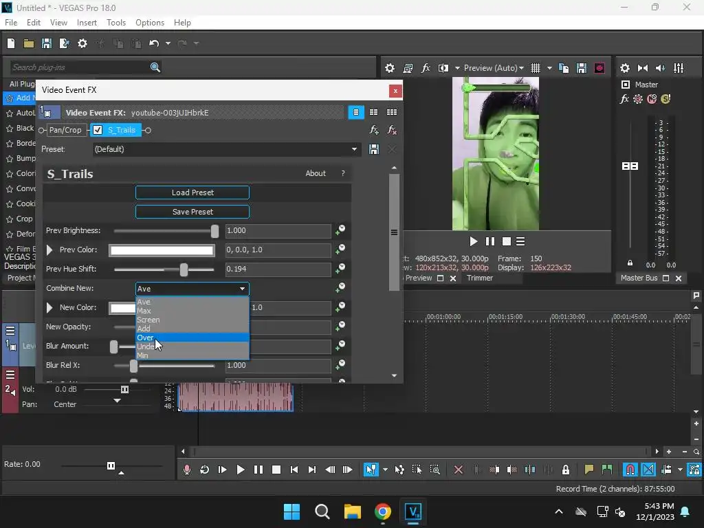Click the New project icon
Viewport: 704px width, 528px height.
11,43
